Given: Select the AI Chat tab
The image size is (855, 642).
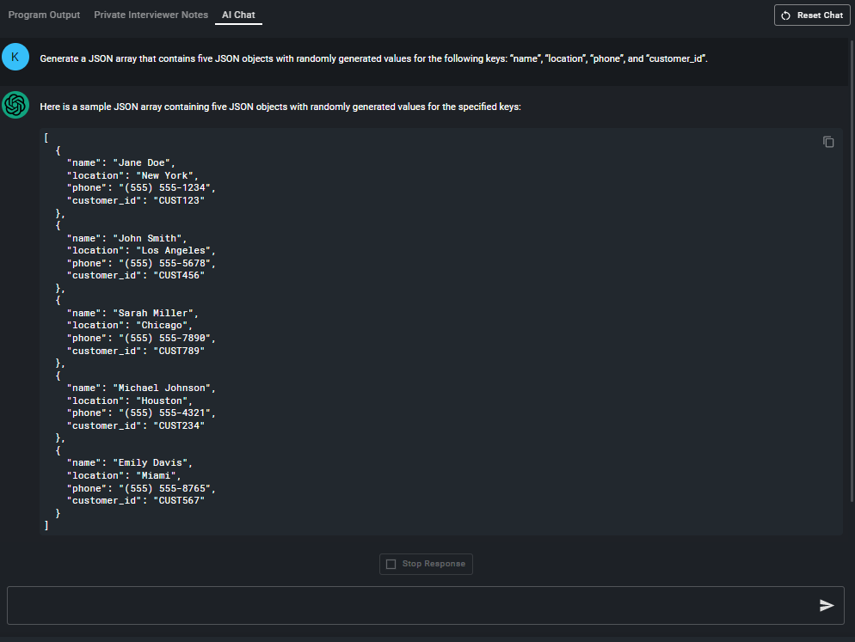Looking at the screenshot, I should (x=238, y=15).
